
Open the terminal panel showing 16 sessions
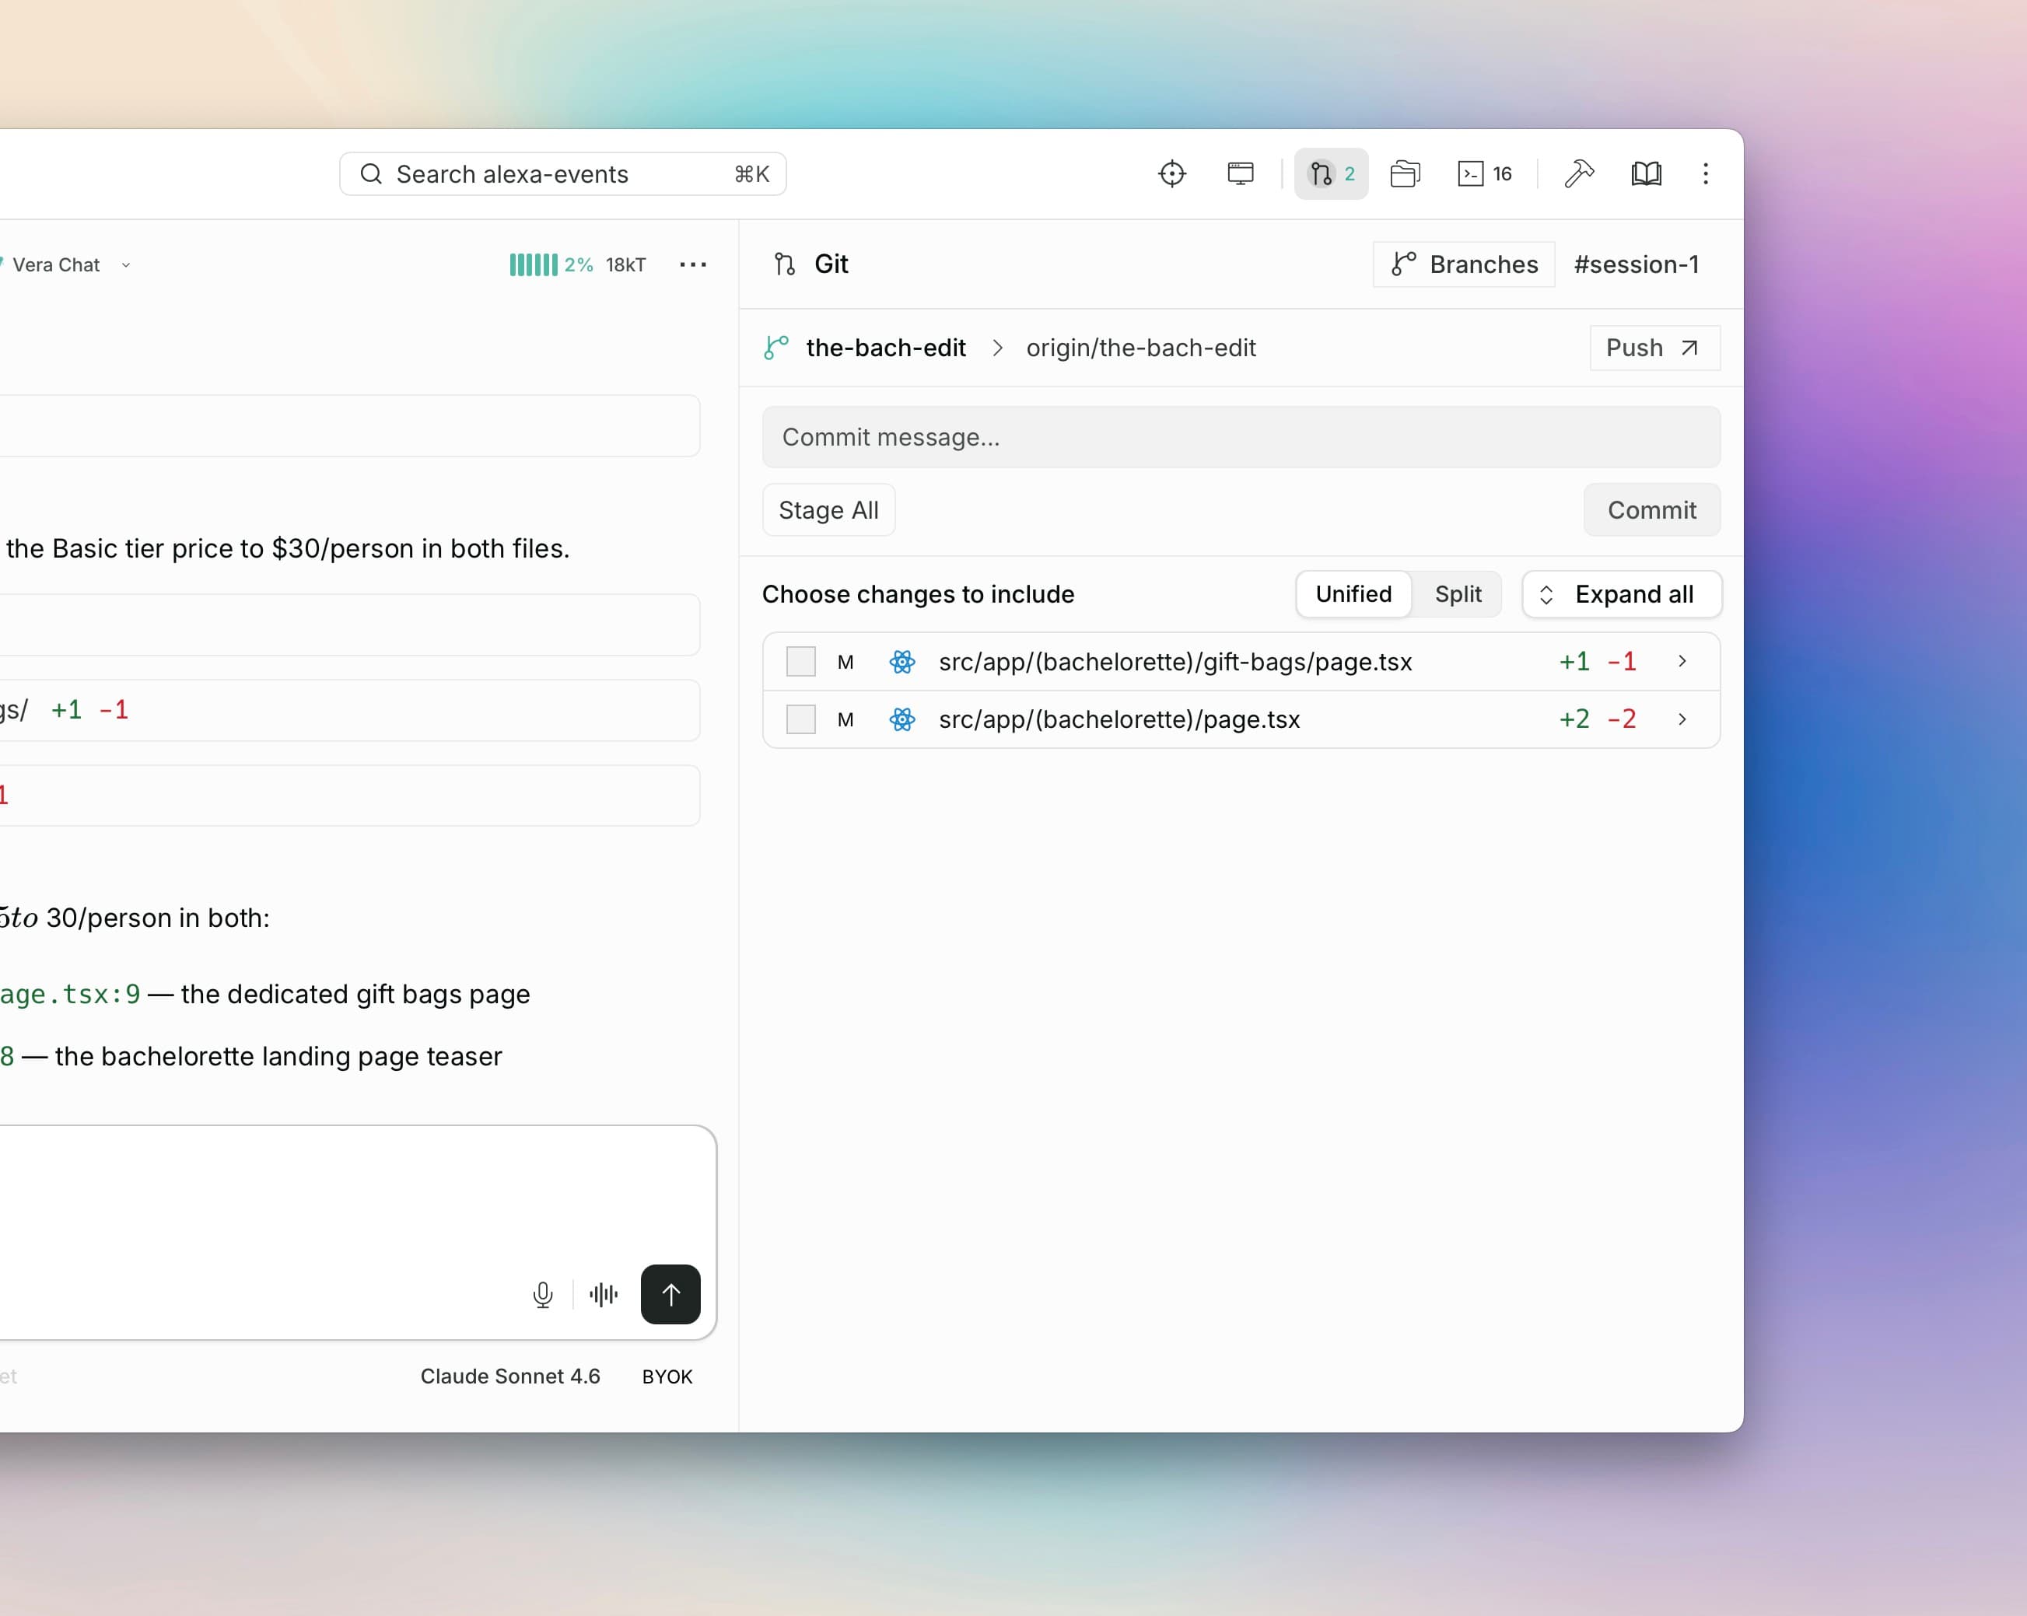pos(1483,174)
